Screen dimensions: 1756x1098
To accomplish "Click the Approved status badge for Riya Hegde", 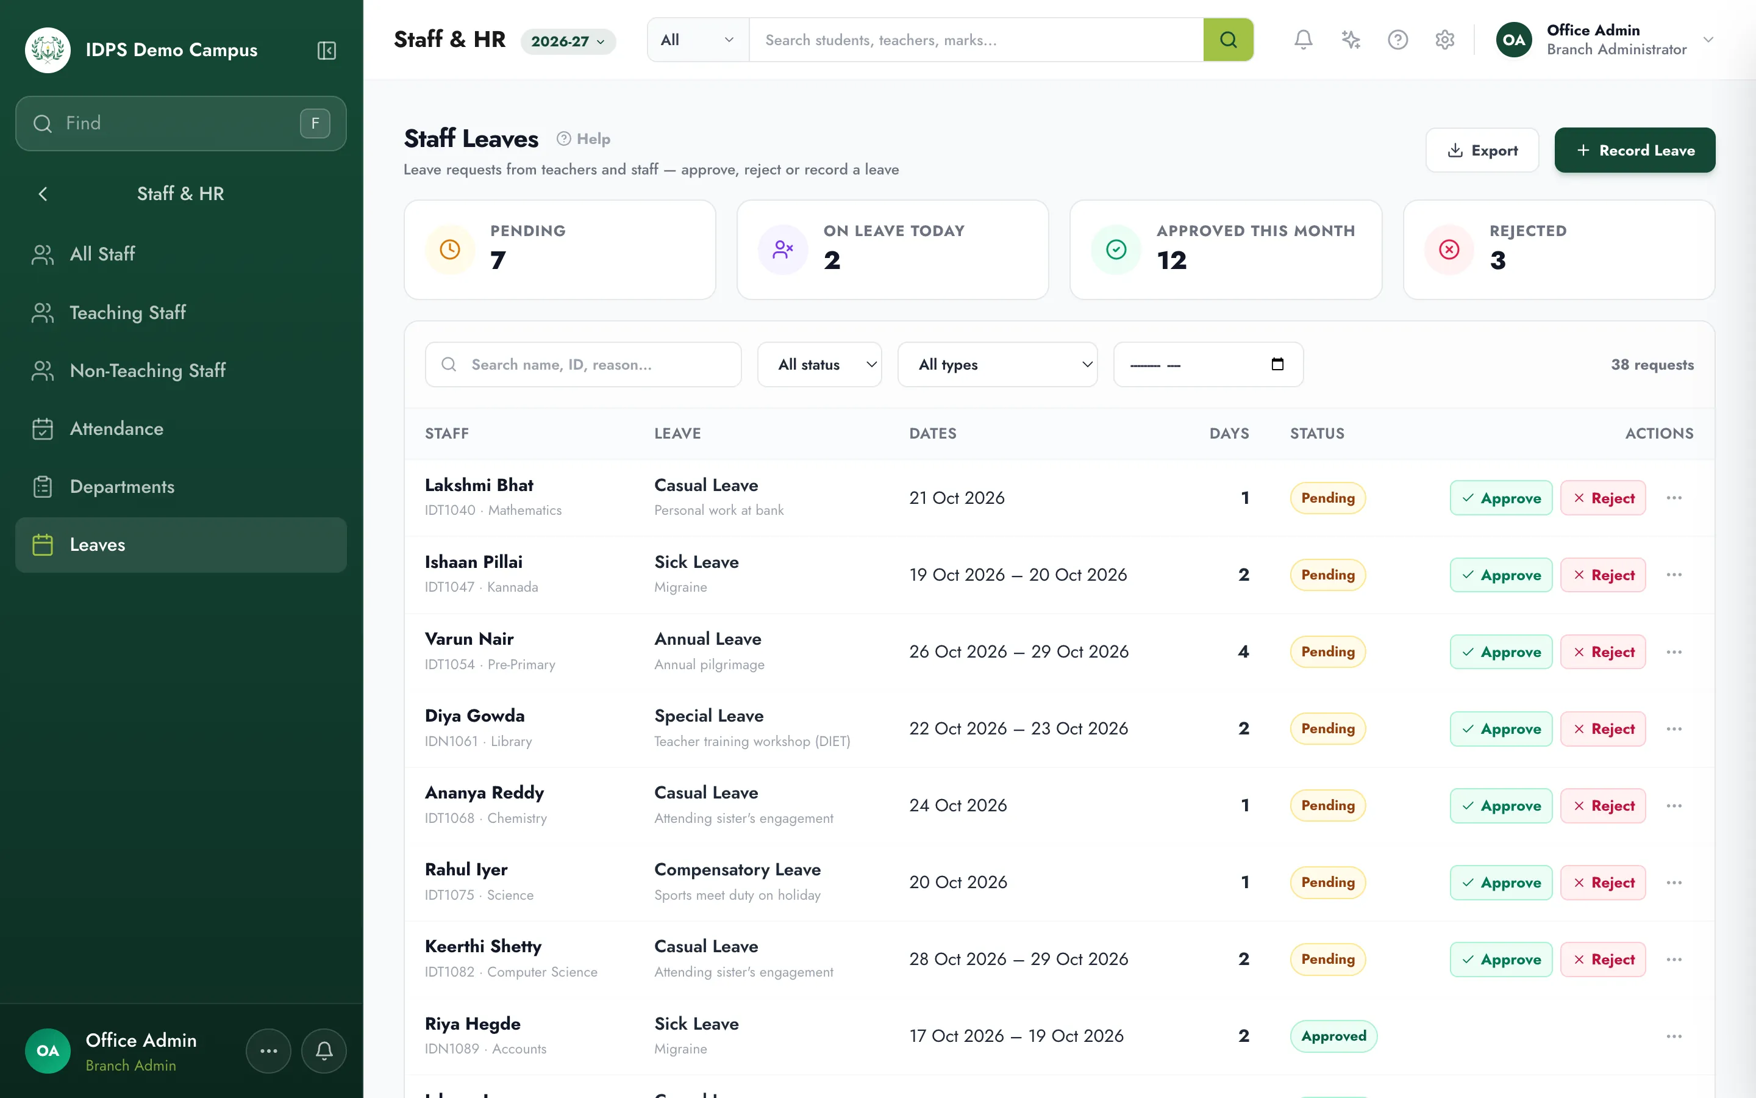I will [1333, 1036].
